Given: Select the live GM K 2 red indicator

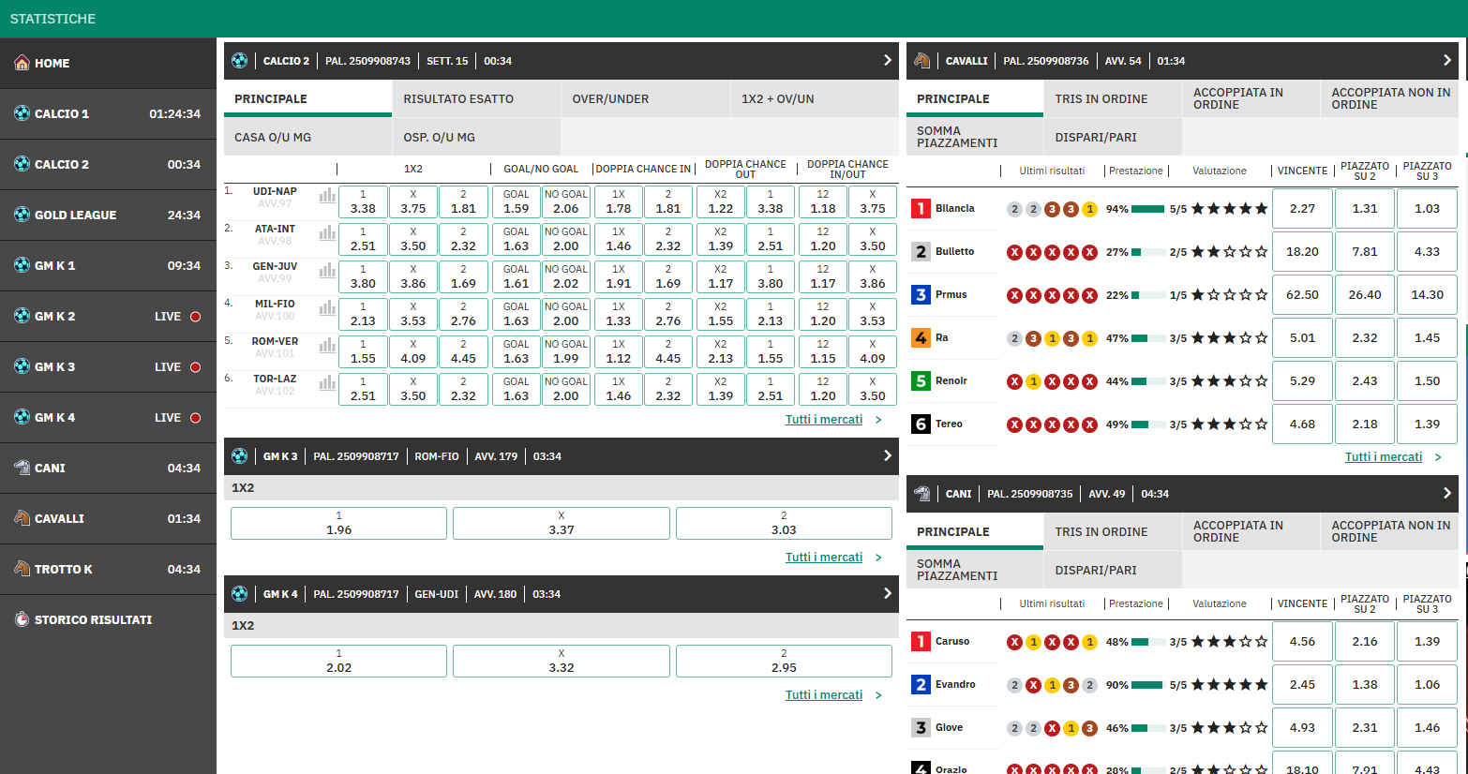Looking at the screenshot, I should [196, 317].
